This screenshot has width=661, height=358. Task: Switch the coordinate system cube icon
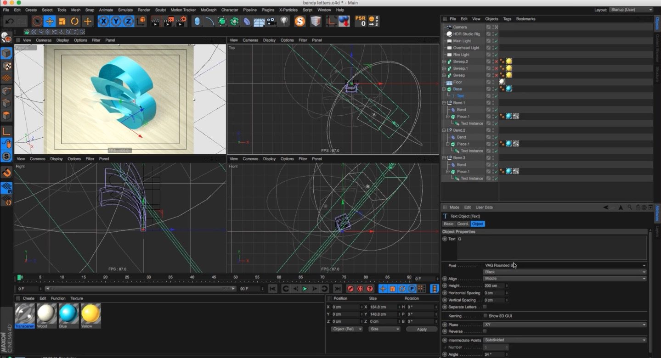click(x=141, y=21)
